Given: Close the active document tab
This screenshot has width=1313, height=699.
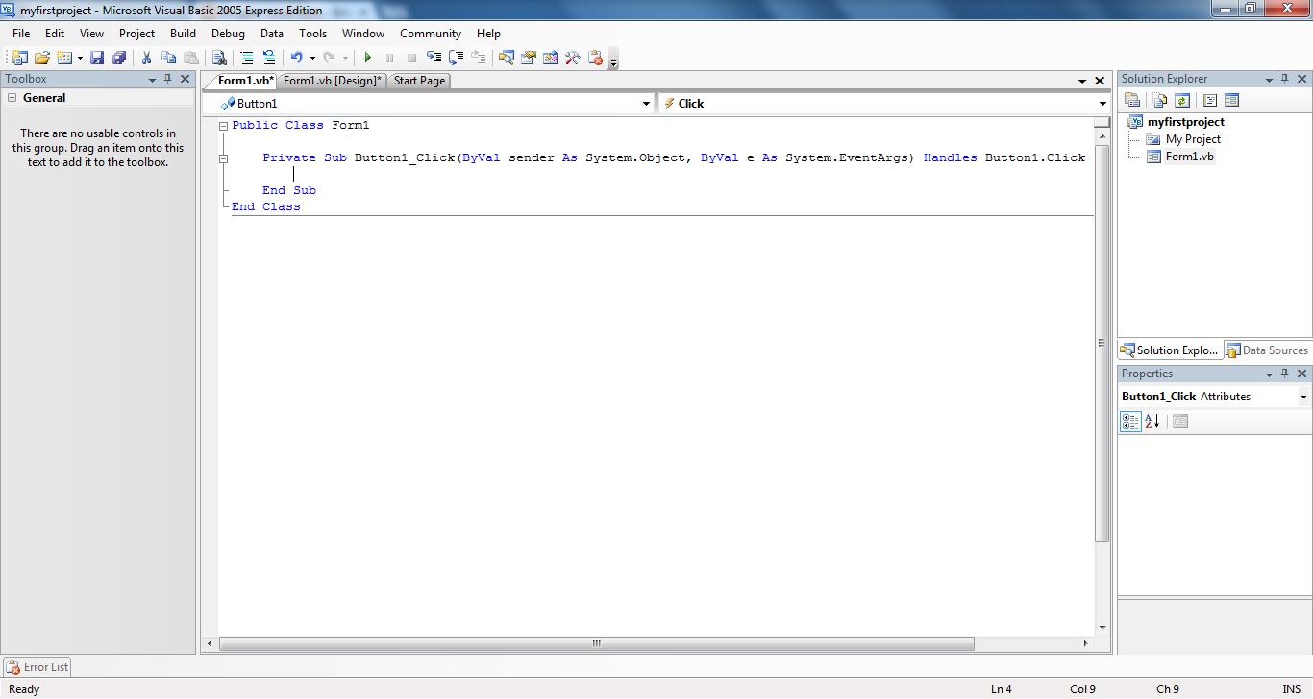Looking at the screenshot, I should pyautogui.click(x=1100, y=81).
